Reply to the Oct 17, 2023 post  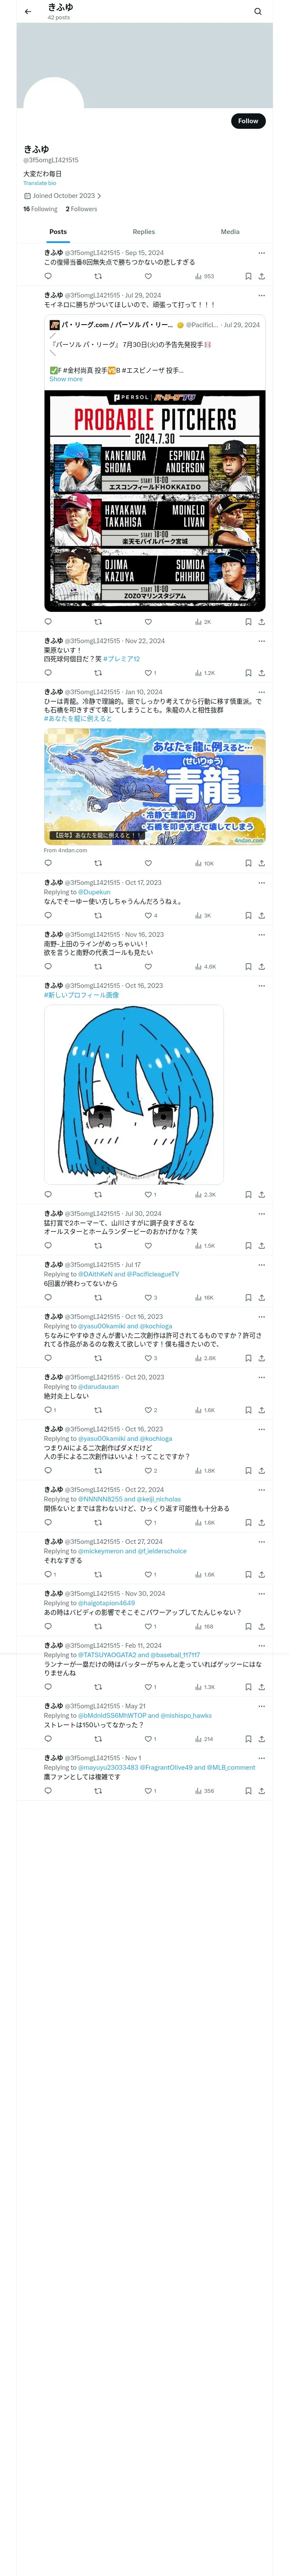coord(48,915)
